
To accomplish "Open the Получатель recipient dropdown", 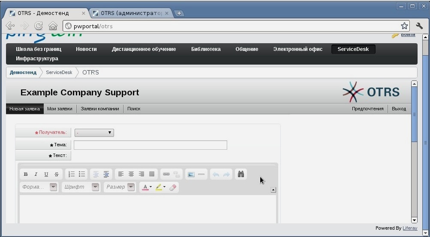I will tap(94, 133).
